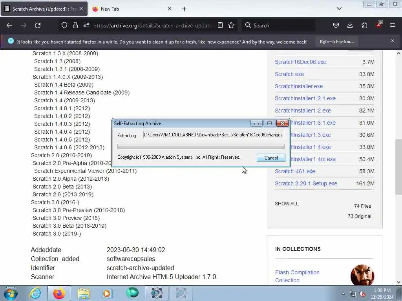Close the Scratch Archive tab
Viewport: 402px width, 301px height.
tap(81, 9)
